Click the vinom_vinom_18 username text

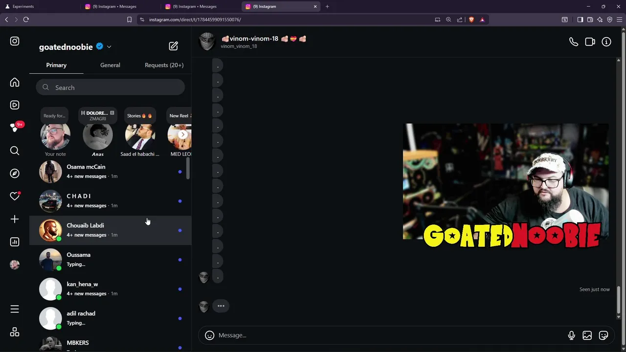tap(239, 46)
